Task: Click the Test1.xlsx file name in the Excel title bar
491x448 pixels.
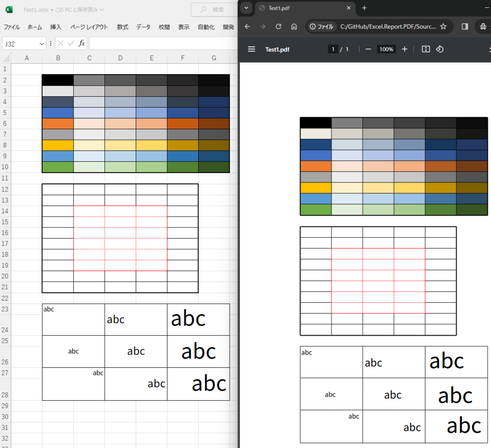Action: tap(36, 9)
